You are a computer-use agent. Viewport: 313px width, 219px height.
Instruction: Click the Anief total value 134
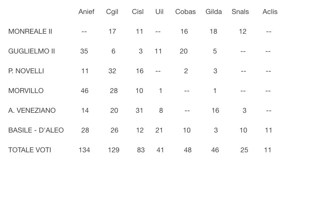84,150
